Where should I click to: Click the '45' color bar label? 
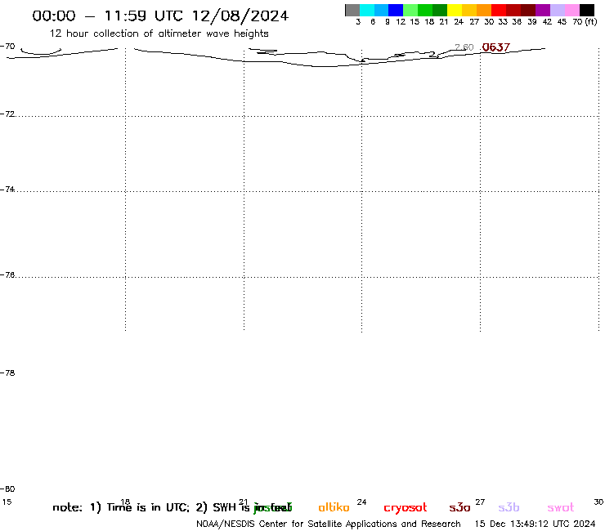[x=562, y=22]
